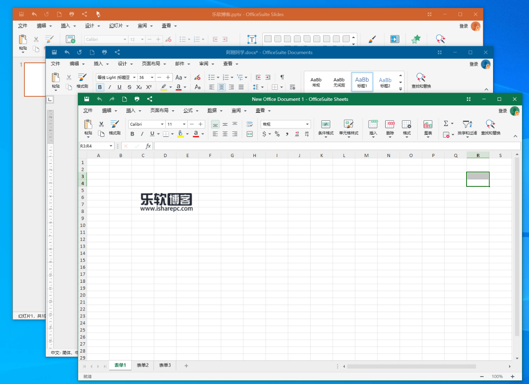529x384 pixels.
Task: Open the 公式 menu in Sheets
Action: (x=191, y=111)
